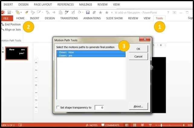This screenshot has width=194, height=128.
Task: Click the spell check book icon in the status bar
Action: click(20, 125)
